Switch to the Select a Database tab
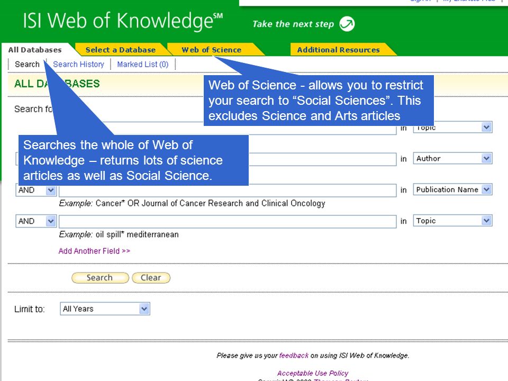 (x=121, y=50)
